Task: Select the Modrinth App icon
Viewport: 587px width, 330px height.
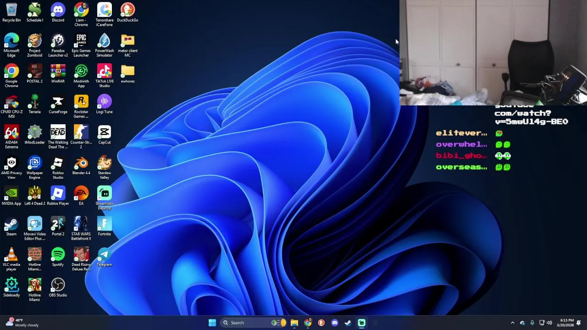Action: (x=81, y=76)
